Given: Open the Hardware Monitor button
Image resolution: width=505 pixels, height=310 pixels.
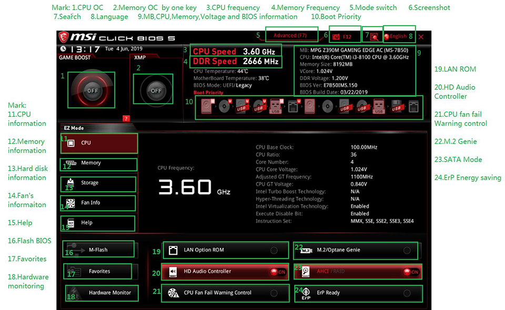Looking at the screenshot, I should pyautogui.click(x=102, y=293).
